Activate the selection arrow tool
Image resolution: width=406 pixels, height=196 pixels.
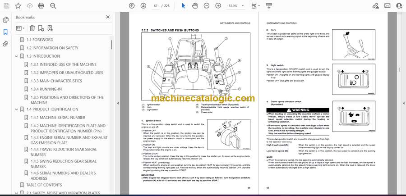pos(183,6)
